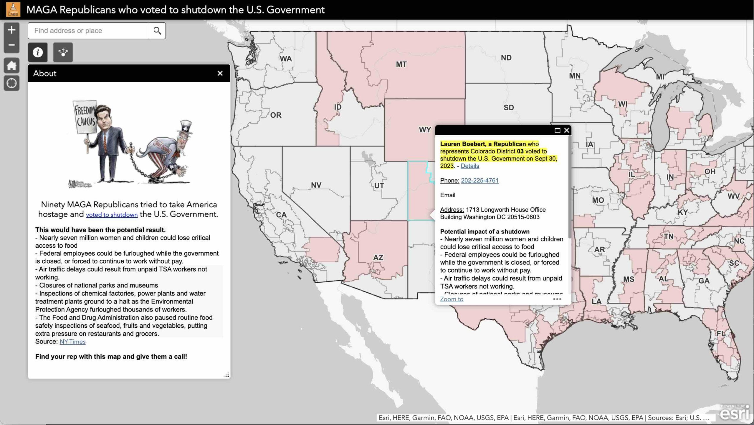This screenshot has height=425, width=754.
Task: Toggle the About info icon
Action: click(38, 52)
